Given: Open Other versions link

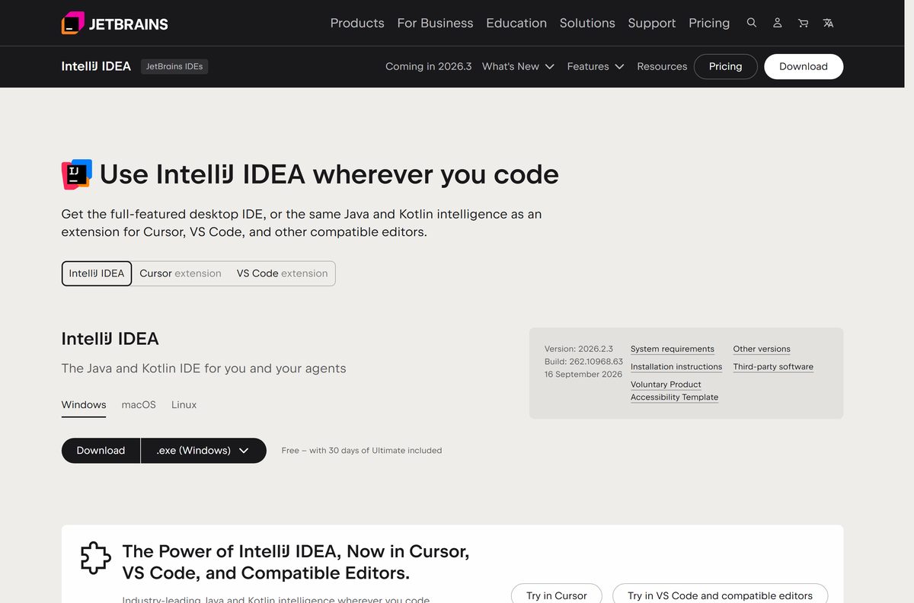Looking at the screenshot, I should pyautogui.click(x=762, y=349).
